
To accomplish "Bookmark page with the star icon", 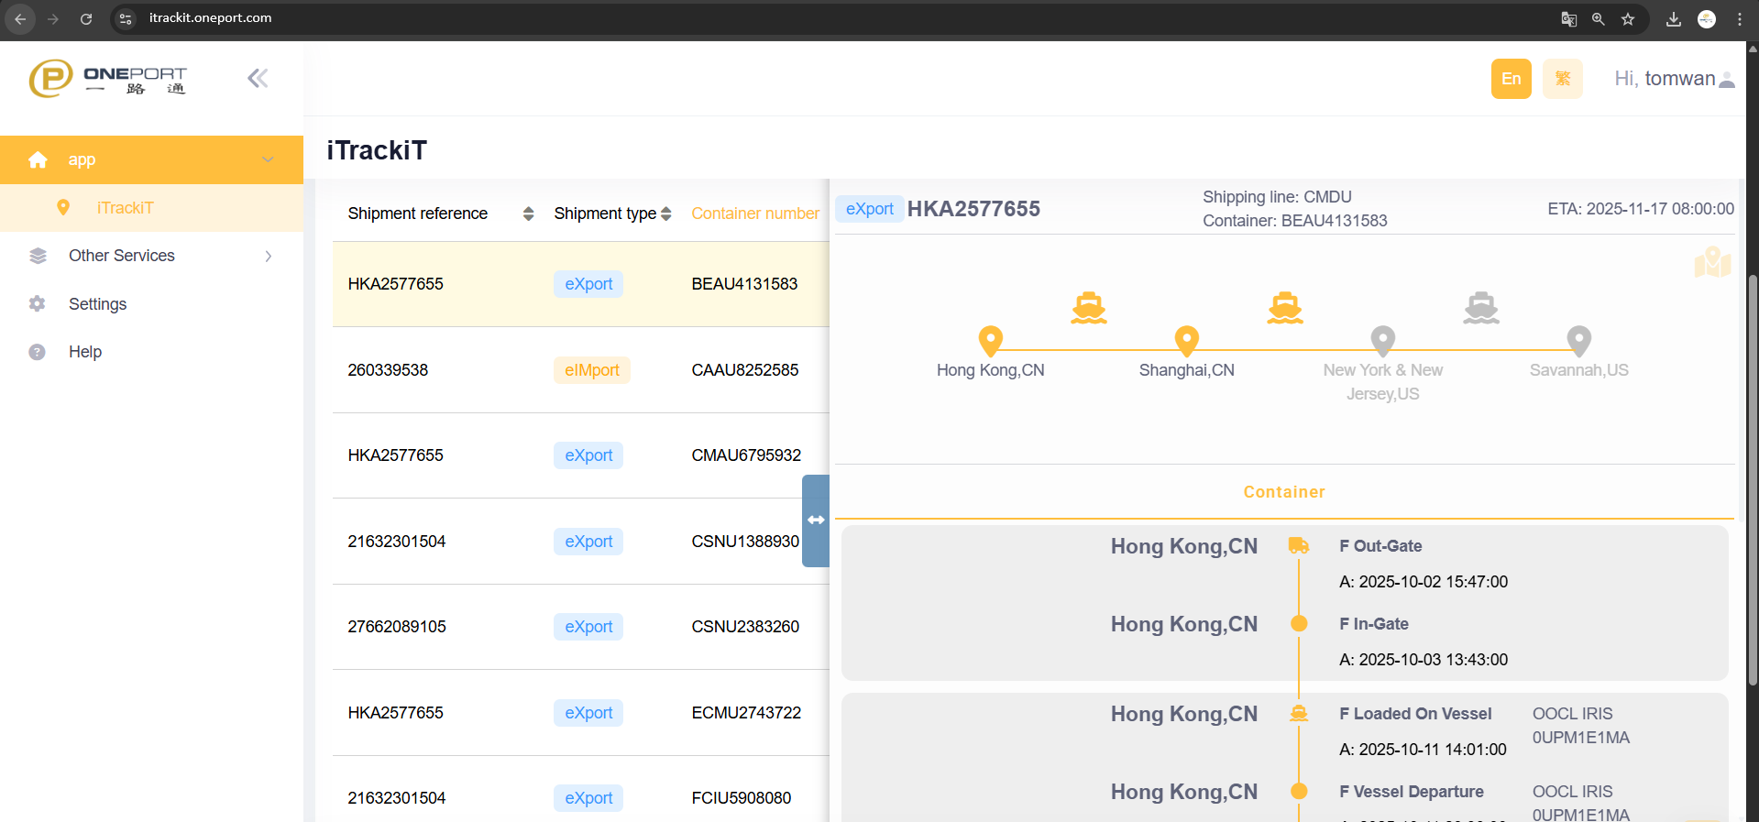I will click(1628, 19).
